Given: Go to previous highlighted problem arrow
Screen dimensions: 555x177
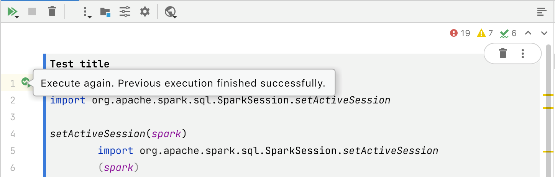Looking at the screenshot, I should (528, 33).
